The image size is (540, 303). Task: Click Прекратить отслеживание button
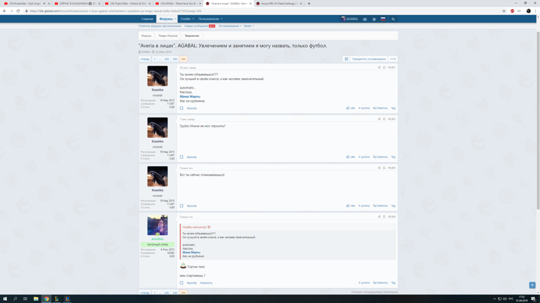(369, 59)
